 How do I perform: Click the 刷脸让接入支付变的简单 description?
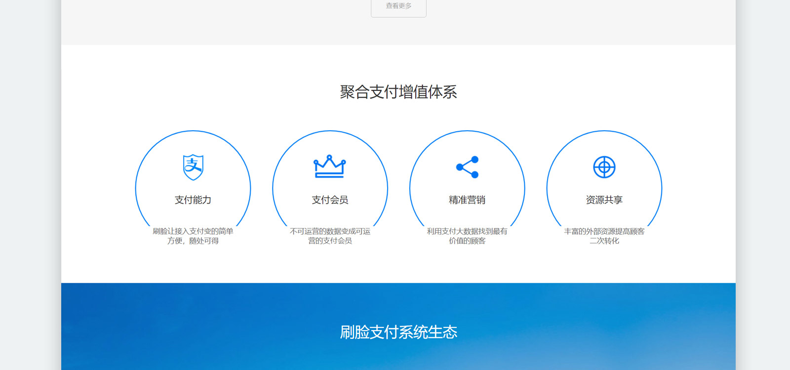pos(193,236)
